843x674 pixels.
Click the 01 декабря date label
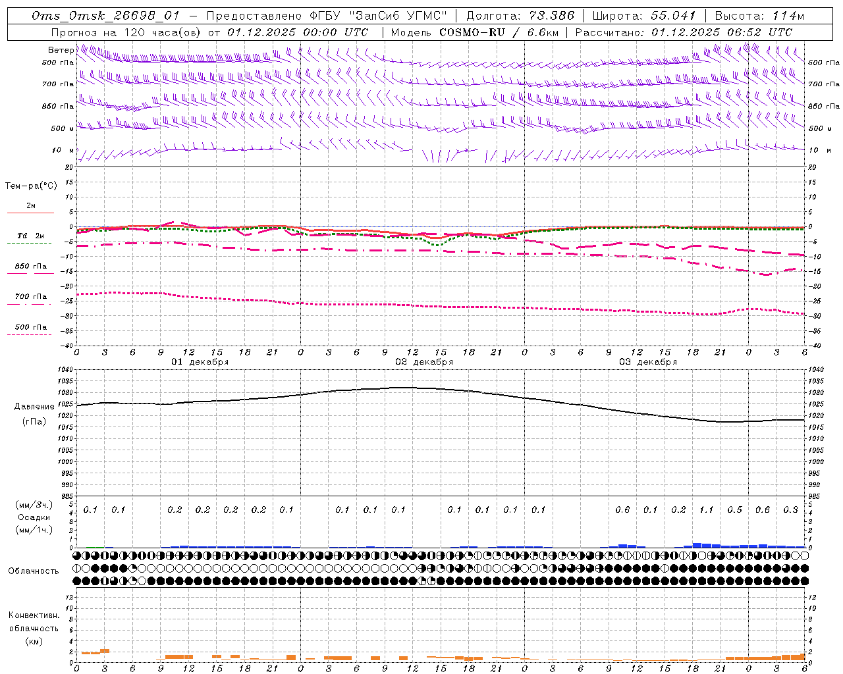[200, 362]
